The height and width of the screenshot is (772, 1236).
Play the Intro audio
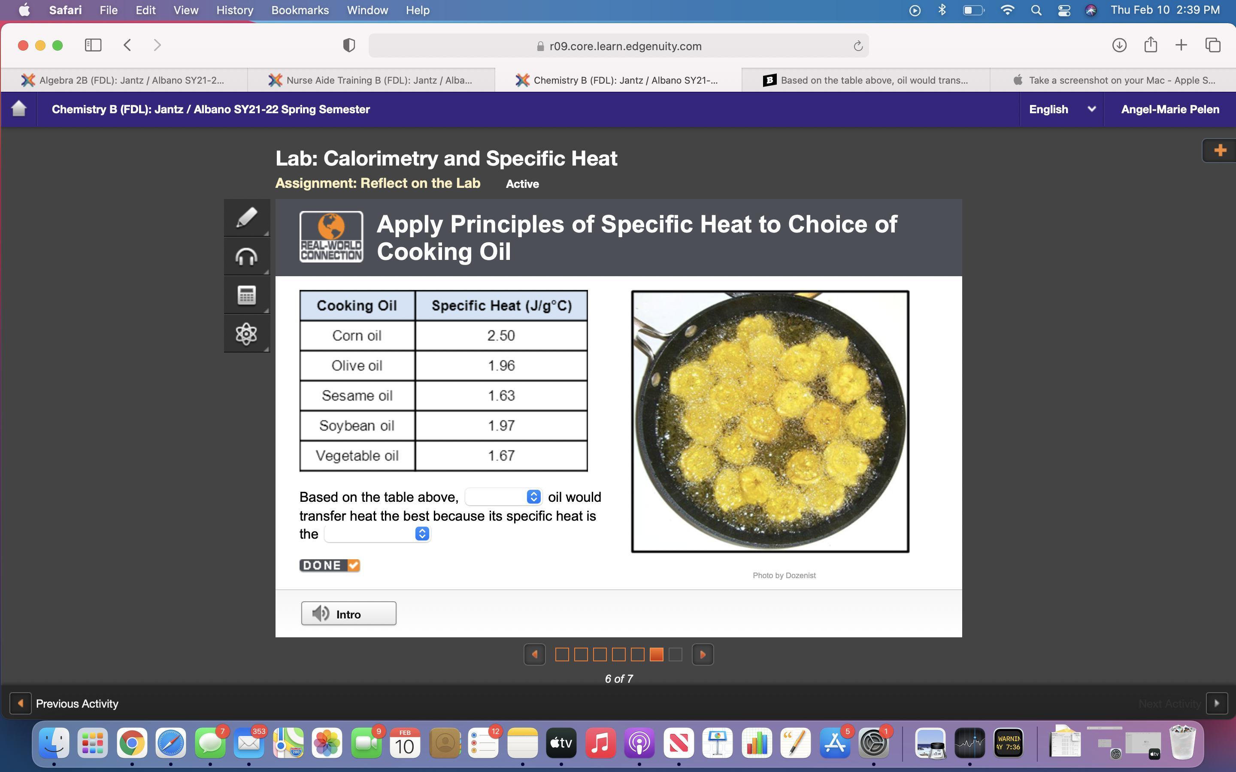click(348, 613)
